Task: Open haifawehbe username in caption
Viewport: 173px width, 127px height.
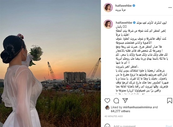Action: tap(124, 23)
